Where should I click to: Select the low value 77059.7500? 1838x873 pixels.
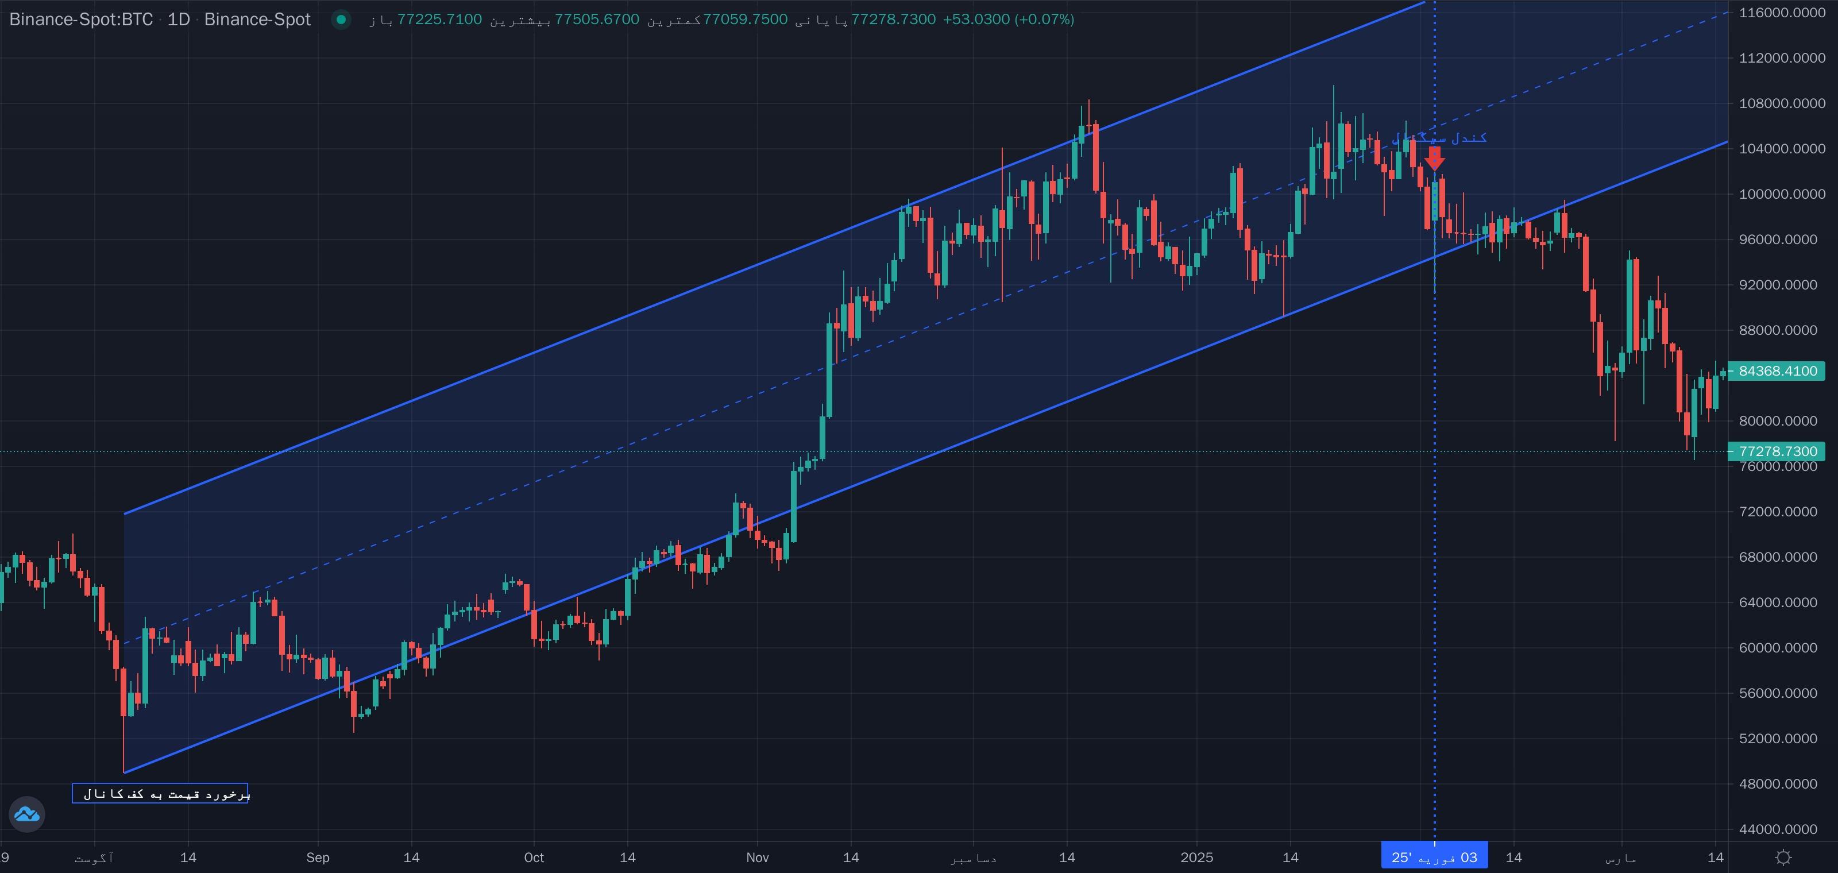[x=746, y=20]
